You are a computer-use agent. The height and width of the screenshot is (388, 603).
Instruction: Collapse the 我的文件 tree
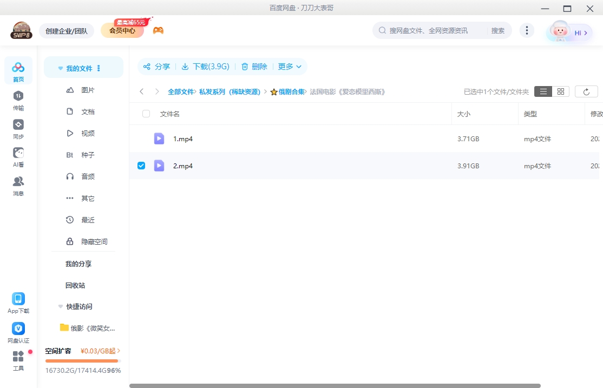click(60, 67)
